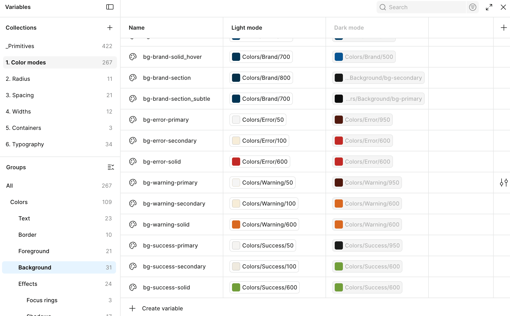Screen dimensions: 510x316
Task: Open edit variable sliders icon on bg-warning-primary row
Action: (x=504, y=183)
